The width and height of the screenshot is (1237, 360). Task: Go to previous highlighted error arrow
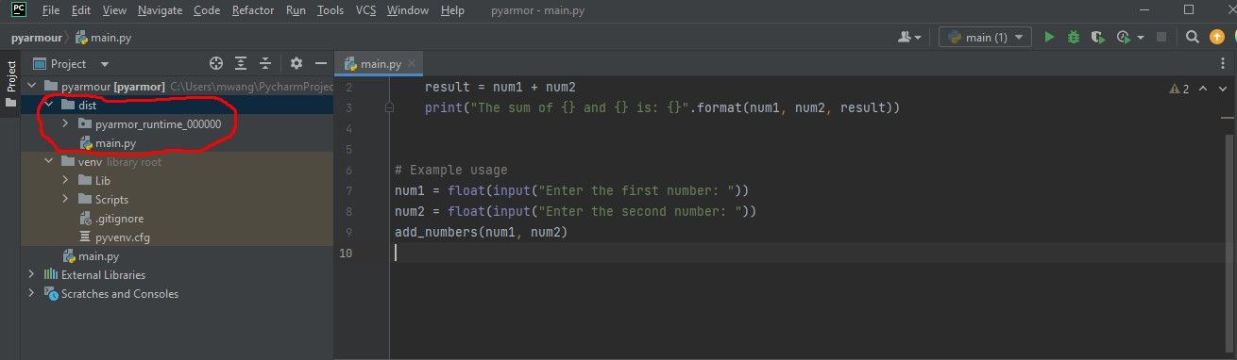tap(1203, 89)
